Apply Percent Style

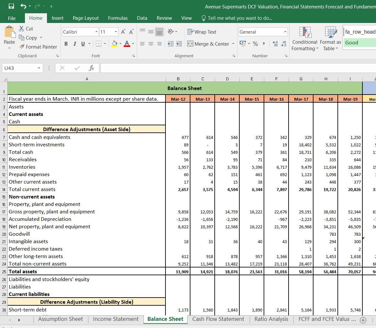tap(256, 44)
